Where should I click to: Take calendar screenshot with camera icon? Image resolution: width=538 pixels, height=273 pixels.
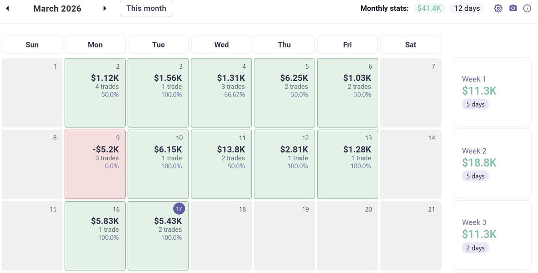pyautogui.click(x=513, y=9)
